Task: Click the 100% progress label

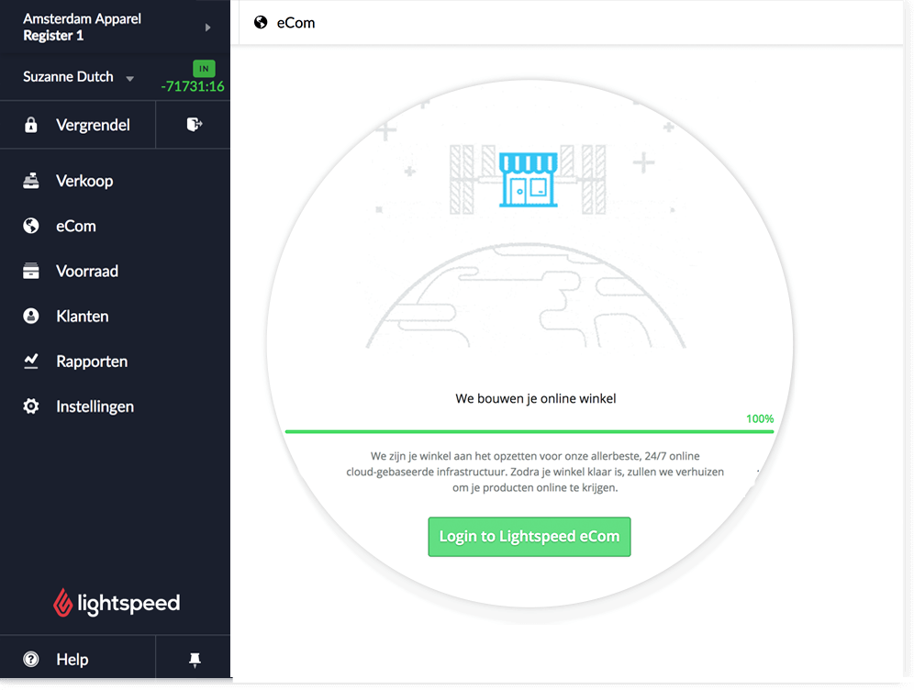Action: [x=760, y=418]
